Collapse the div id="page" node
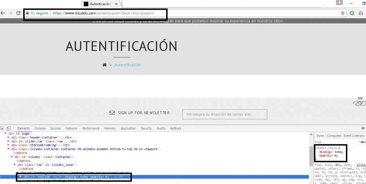 pos(5,133)
